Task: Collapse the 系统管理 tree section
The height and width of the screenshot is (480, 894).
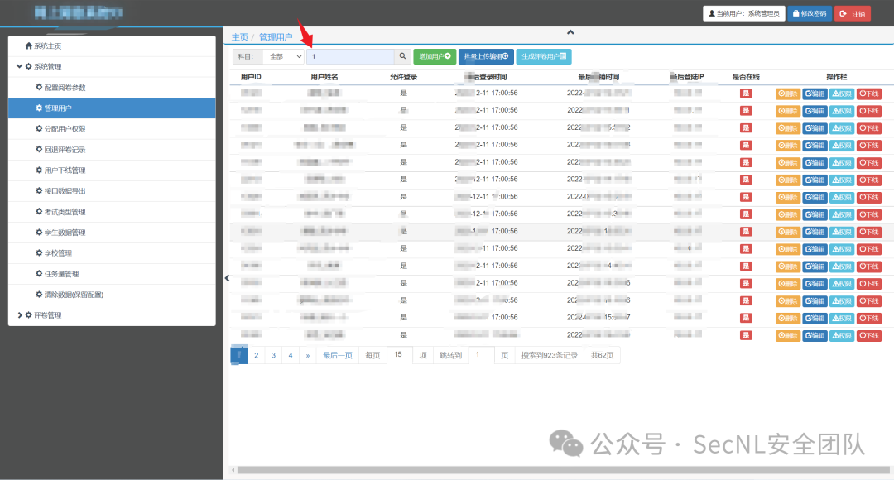Action: [x=19, y=67]
